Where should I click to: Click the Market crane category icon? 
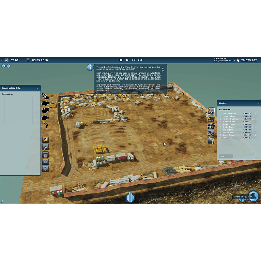pos(211,140)
